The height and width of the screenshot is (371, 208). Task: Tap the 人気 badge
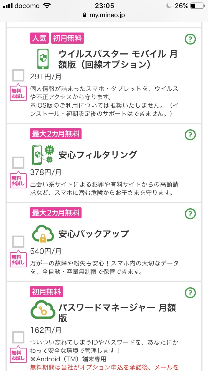click(x=39, y=38)
